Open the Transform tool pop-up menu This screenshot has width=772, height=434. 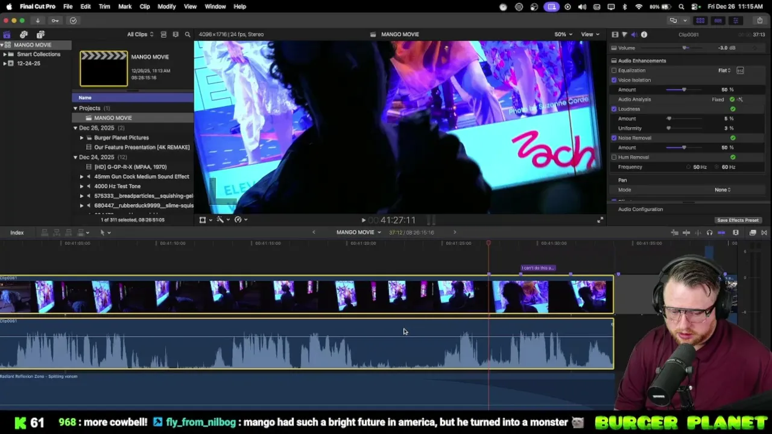(205, 220)
